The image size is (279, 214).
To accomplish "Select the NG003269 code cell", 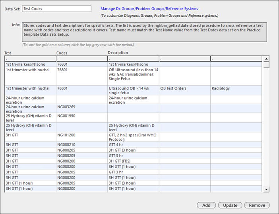I will coord(82,109).
